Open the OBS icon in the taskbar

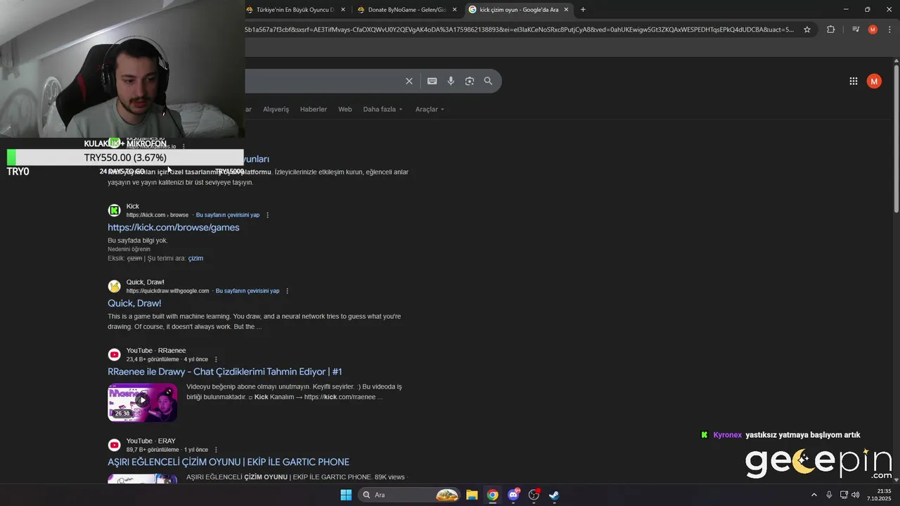click(534, 495)
